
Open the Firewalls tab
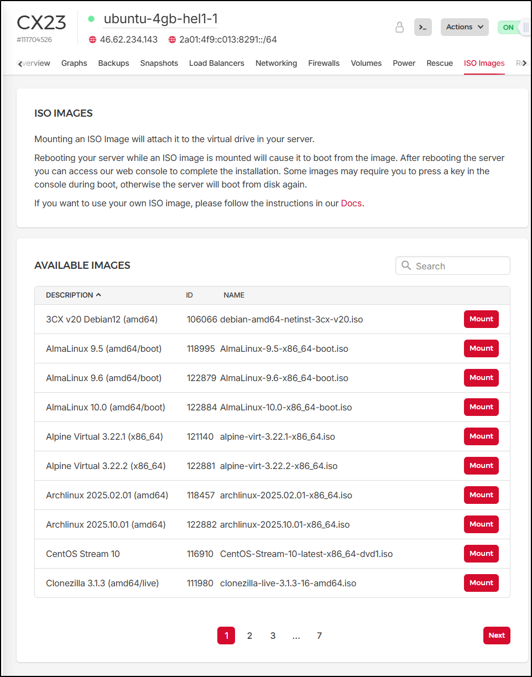click(x=324, y=63)
